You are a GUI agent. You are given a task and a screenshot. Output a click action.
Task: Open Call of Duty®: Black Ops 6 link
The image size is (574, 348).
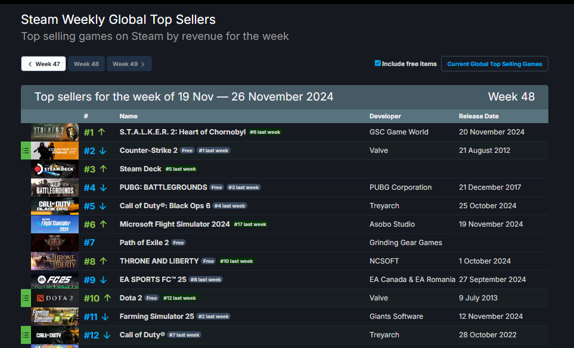coord(165,206)
